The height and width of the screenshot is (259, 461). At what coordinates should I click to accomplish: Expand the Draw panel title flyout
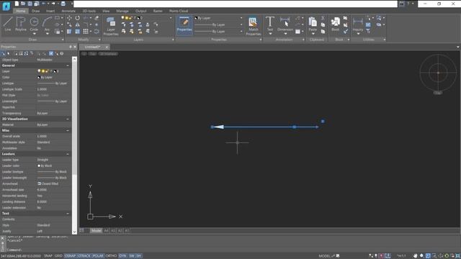tap(63, 40)
